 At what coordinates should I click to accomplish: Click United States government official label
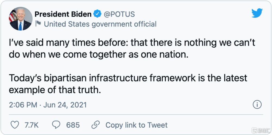pos(100,24)
